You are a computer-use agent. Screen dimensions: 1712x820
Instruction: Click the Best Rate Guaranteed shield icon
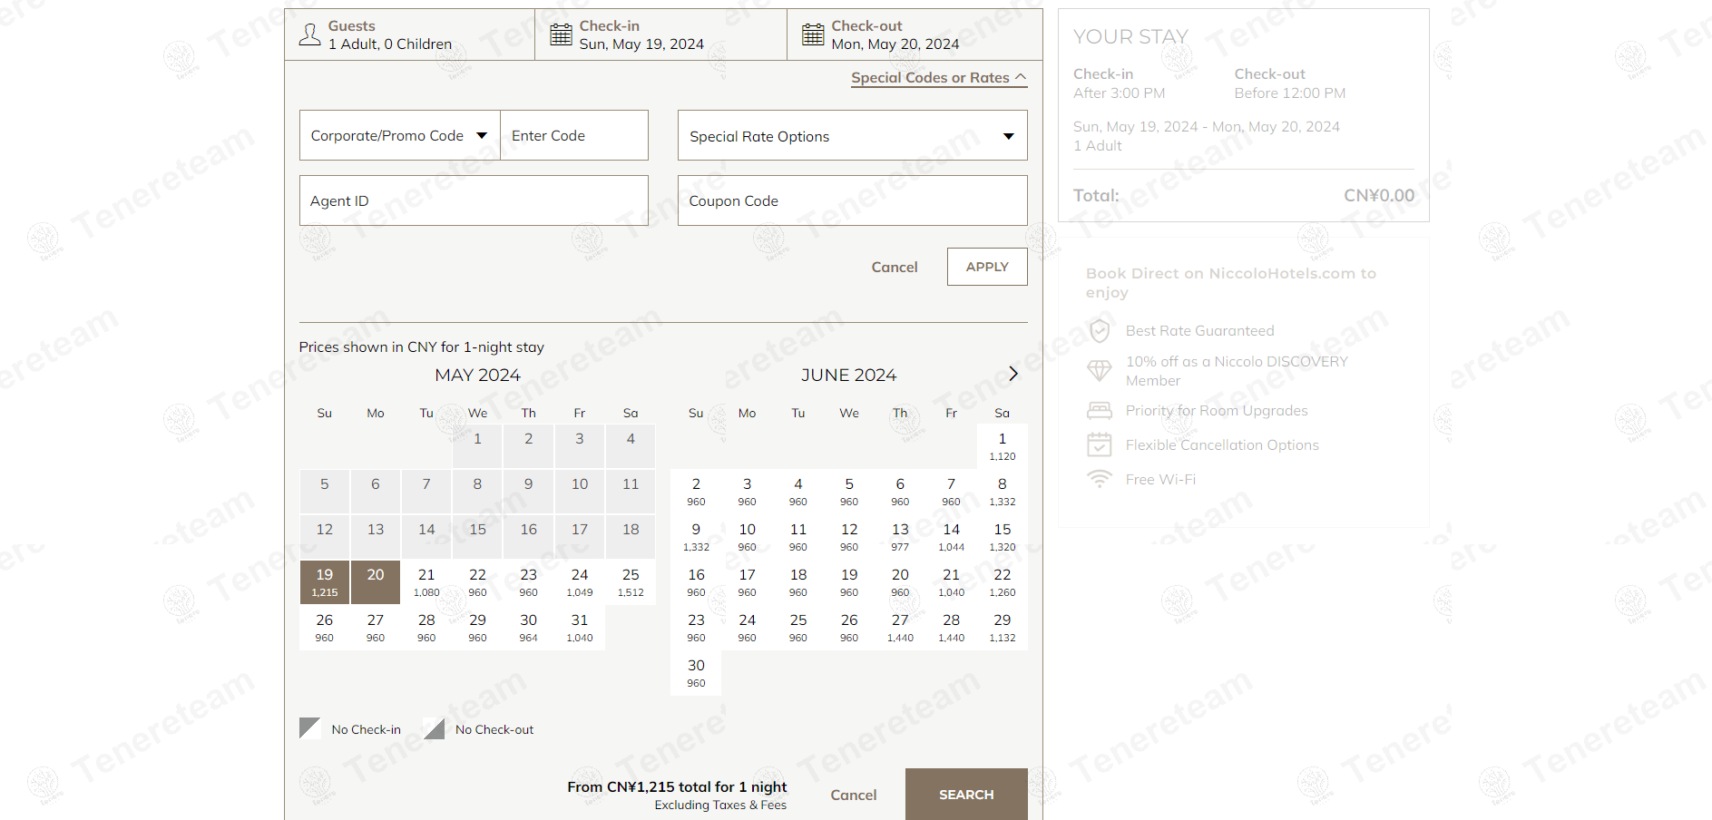coord(1100,330)
